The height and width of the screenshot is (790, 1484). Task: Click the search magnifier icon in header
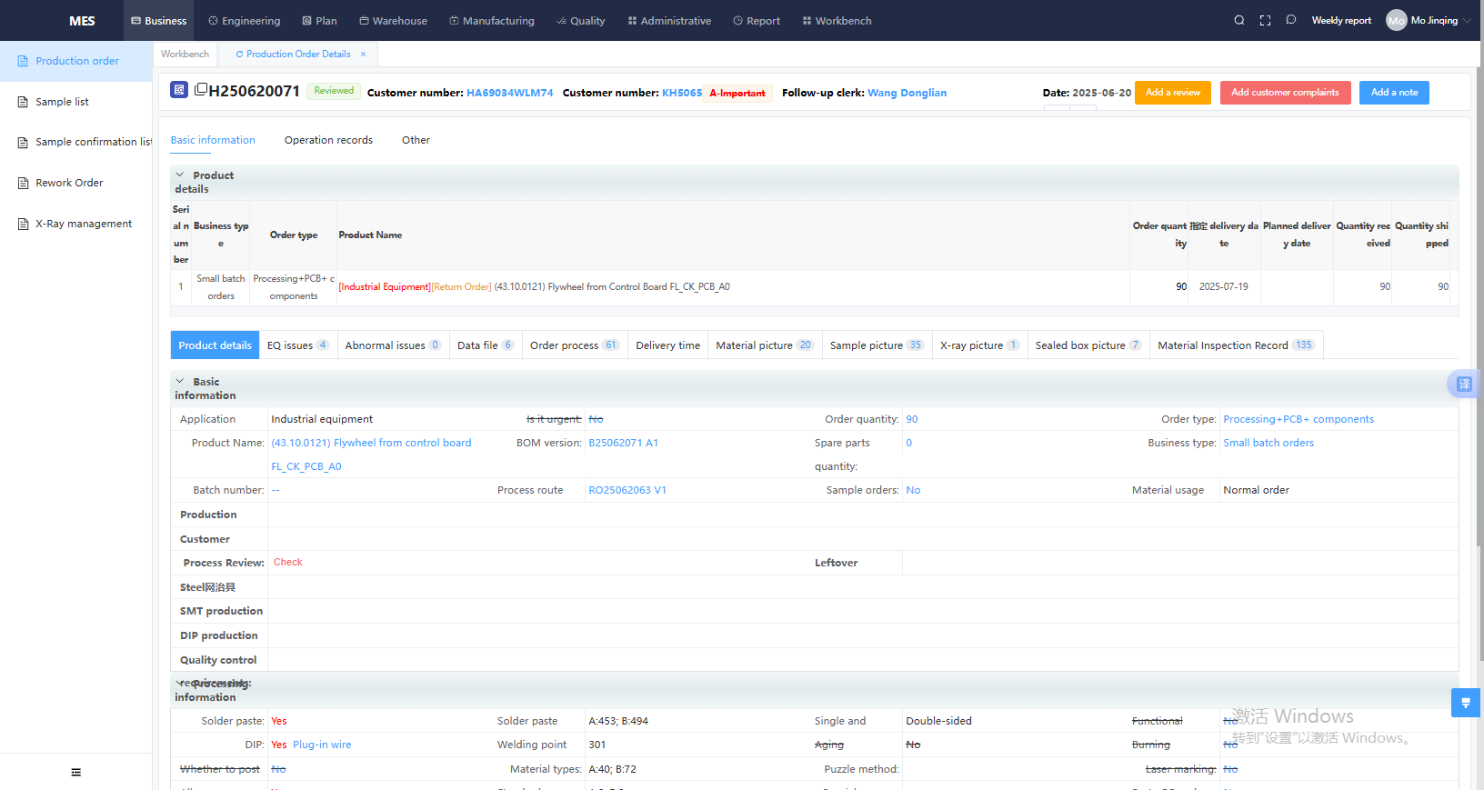pyautogui.click(x=1238, y=20)
